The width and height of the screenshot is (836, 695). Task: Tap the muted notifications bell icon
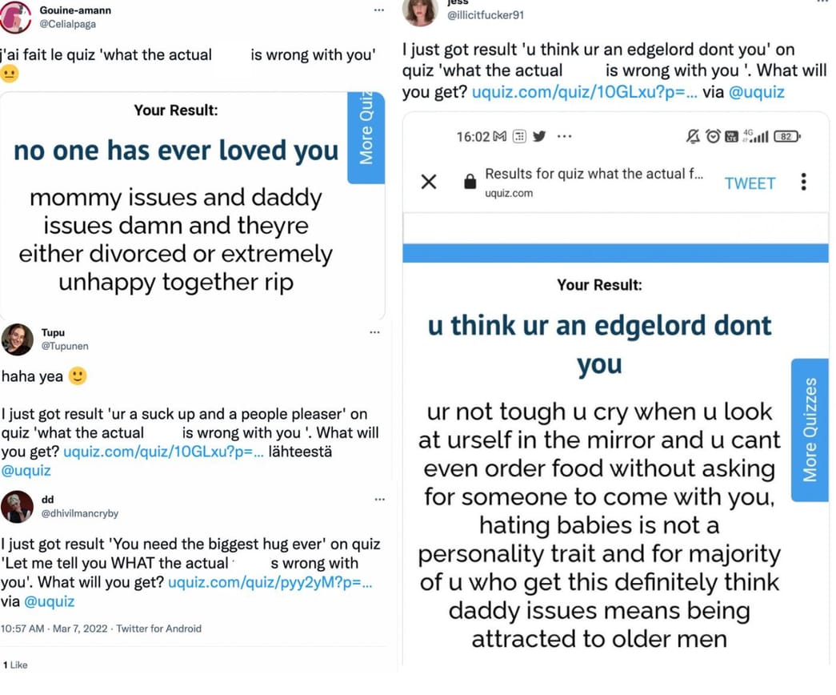tap(691, 136)
